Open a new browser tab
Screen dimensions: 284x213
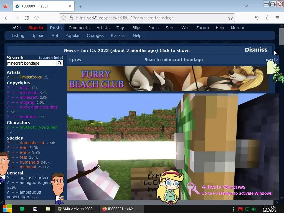(80, 6)
